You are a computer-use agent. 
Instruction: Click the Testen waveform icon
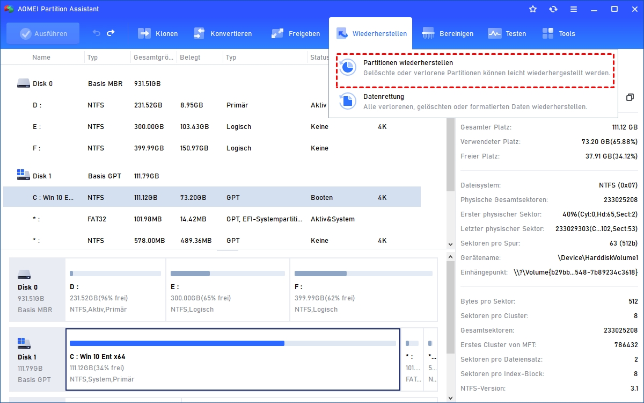(494, 33)
